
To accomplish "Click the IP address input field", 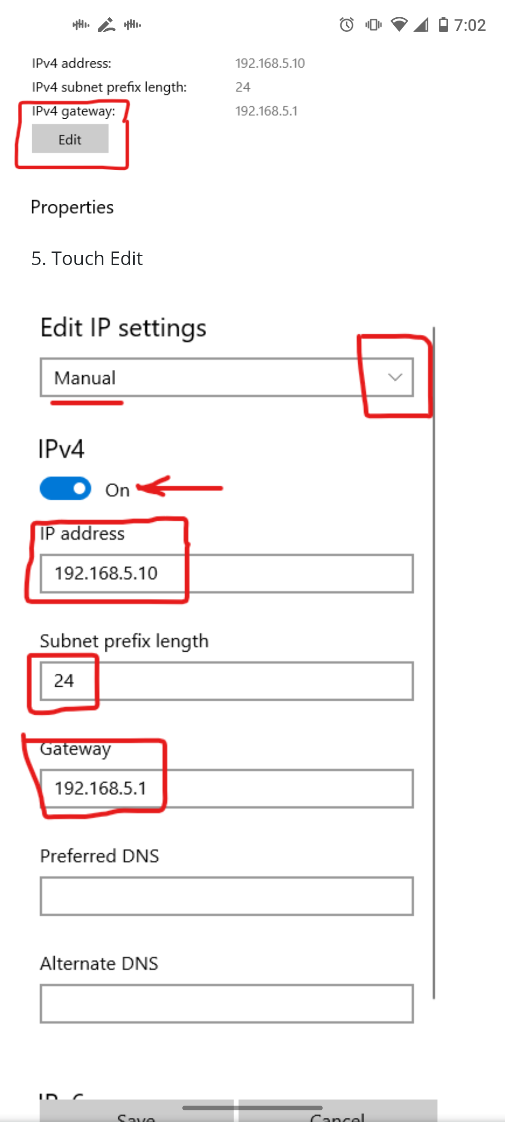I will (x=227, y=574).
